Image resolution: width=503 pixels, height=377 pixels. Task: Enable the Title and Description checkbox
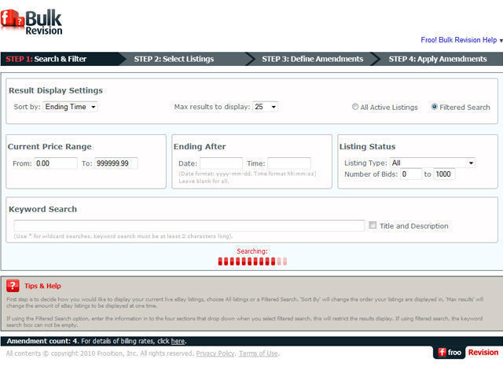point(373,225)
